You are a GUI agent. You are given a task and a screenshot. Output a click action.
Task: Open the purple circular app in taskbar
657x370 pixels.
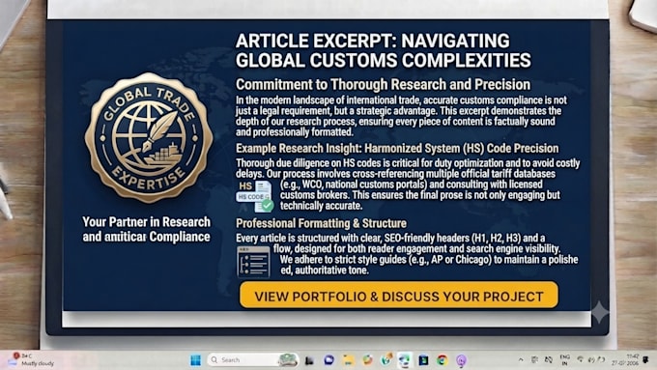pyautogui.click(x=461, y=360)
